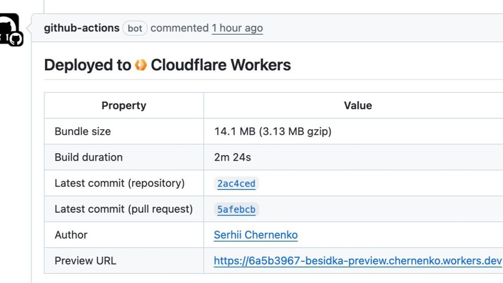Screen dimensions: 503x283
Task: Click the '2m 24s' value
Action: 232,157
